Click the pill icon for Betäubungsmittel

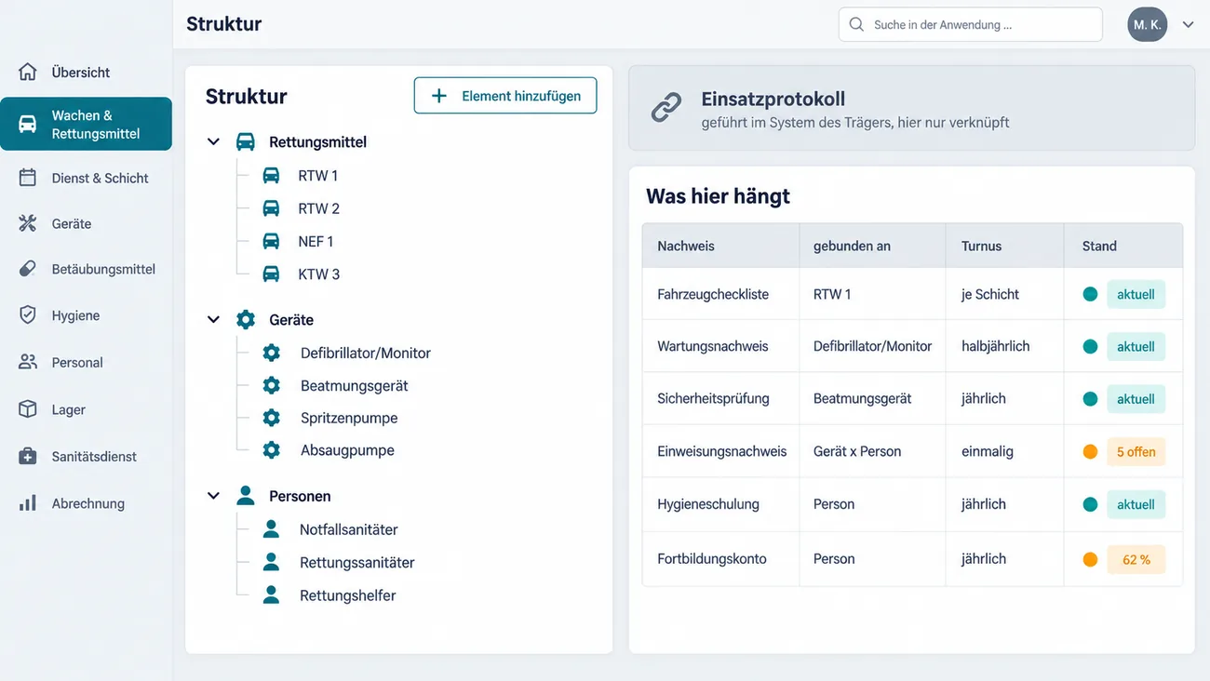tap(28, 269)
